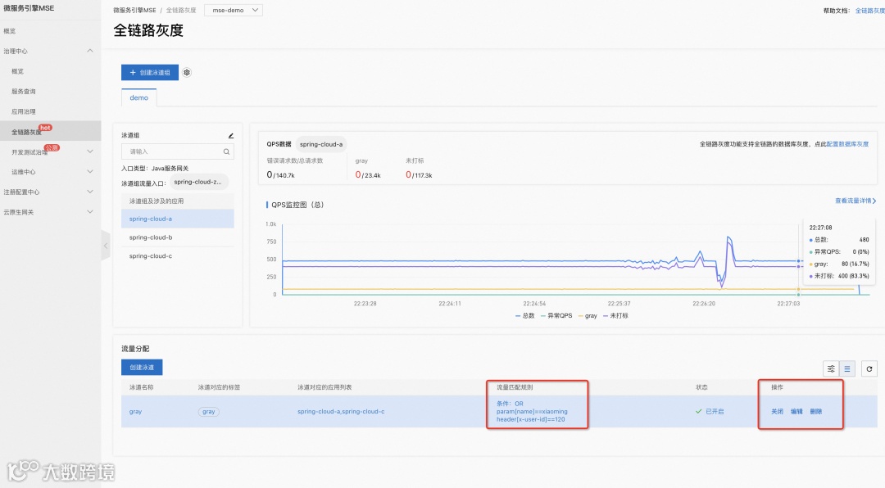Screen dimensions: 885x488
Task: Expand the 开发测试治理 menu
Action: click(x=90, y=151)
